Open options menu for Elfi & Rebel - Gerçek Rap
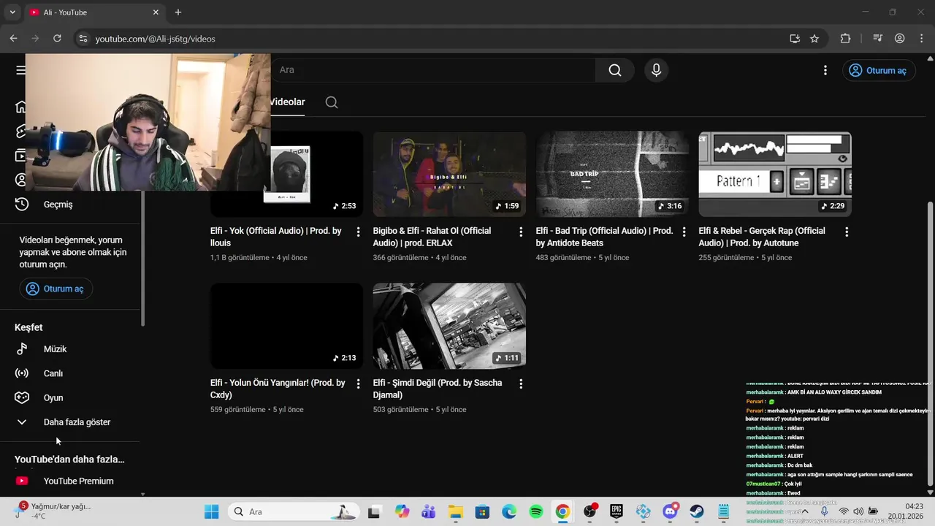935x526 pixels. tap(847, 232)
